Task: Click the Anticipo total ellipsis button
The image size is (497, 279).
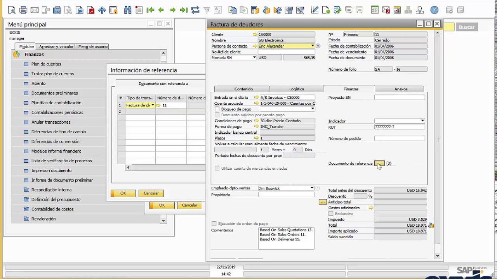Action: point(323,202)
